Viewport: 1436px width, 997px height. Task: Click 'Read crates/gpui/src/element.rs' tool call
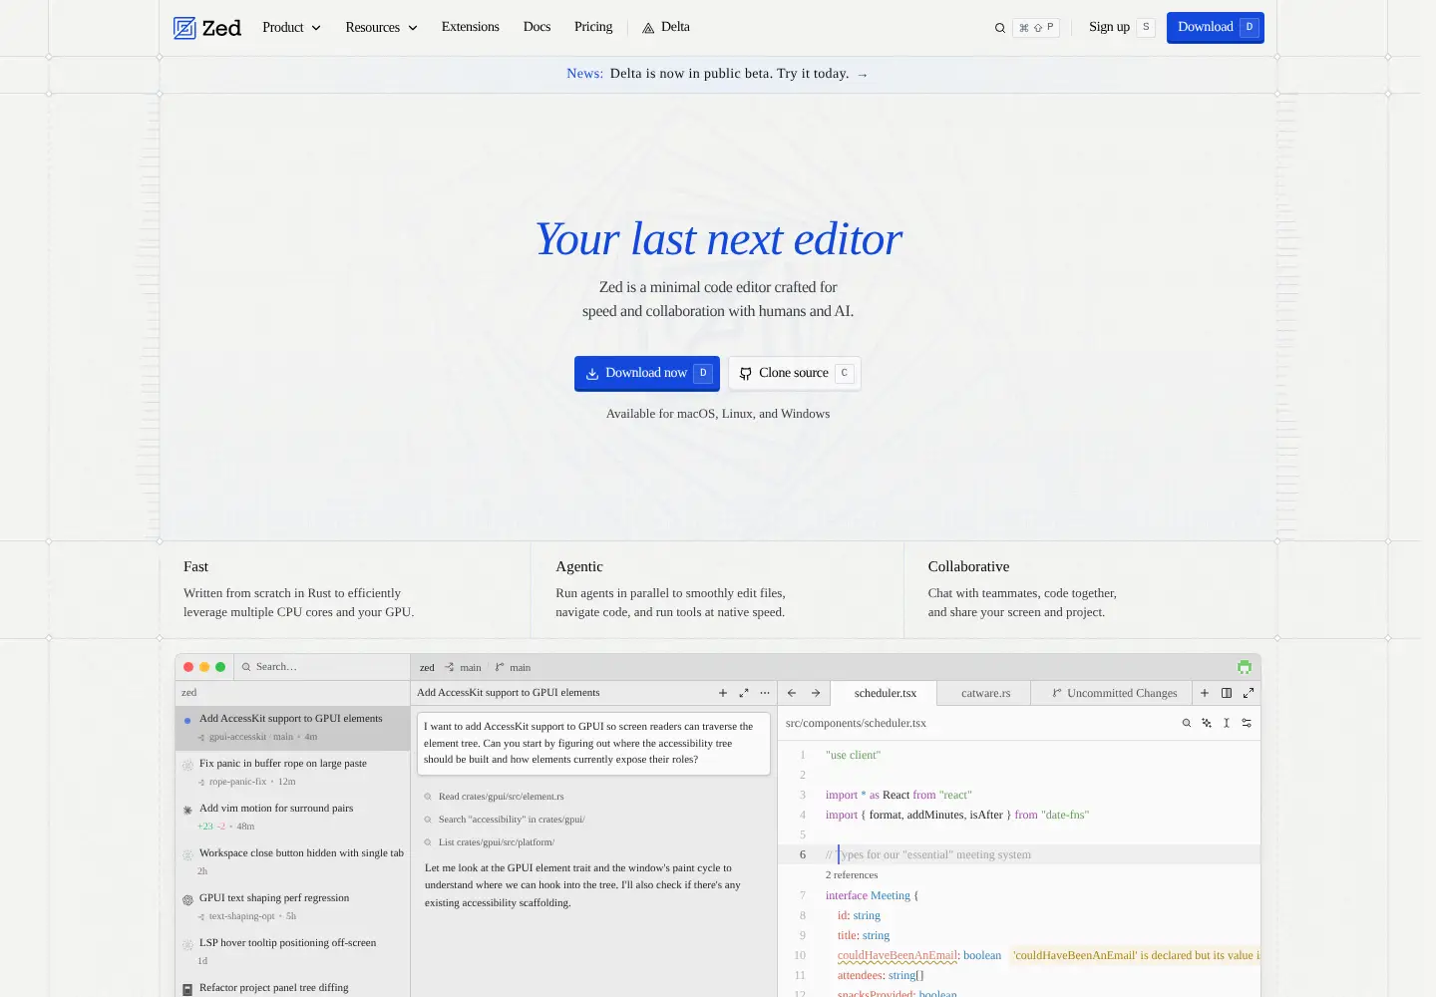coord(495,797)
